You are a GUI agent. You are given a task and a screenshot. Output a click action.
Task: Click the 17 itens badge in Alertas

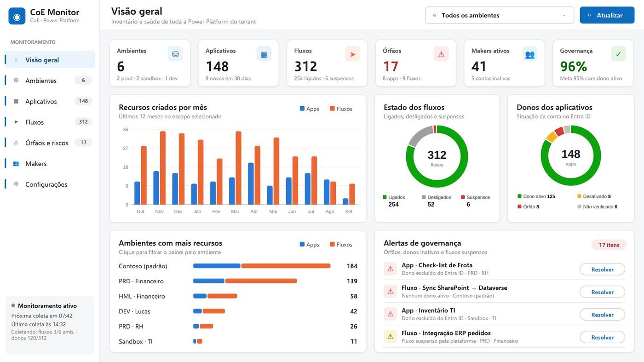point(609,245)
